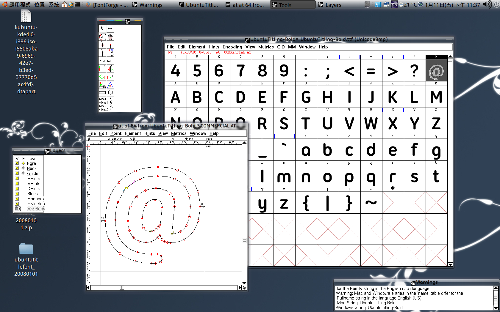
Task: Click font view scrollbar down arrow
Action: coord(450,264)
